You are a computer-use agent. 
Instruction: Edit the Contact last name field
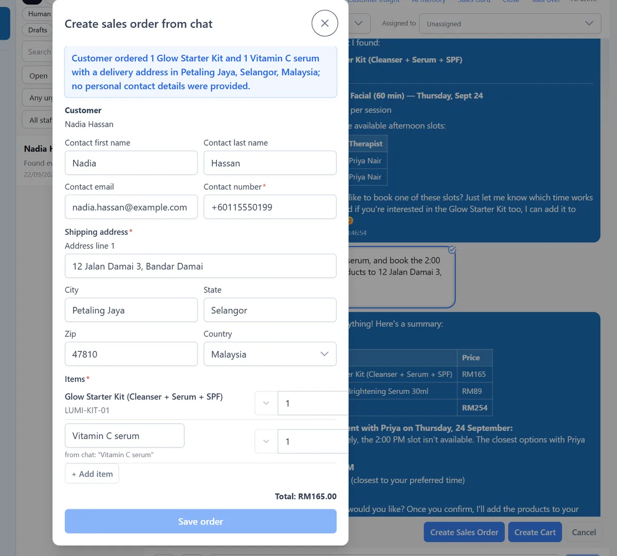(270, 163)
